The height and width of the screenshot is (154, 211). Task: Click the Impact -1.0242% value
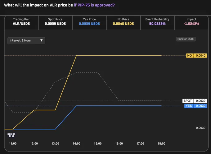[191, 24]
